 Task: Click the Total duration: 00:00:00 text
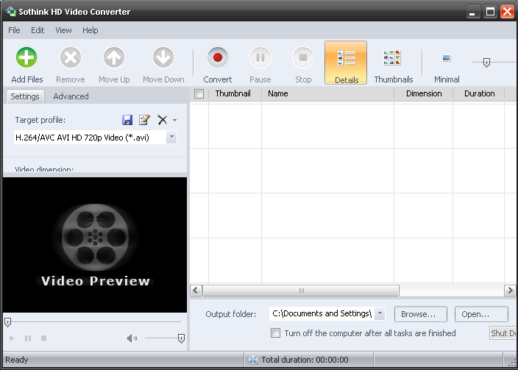(305, 360)
